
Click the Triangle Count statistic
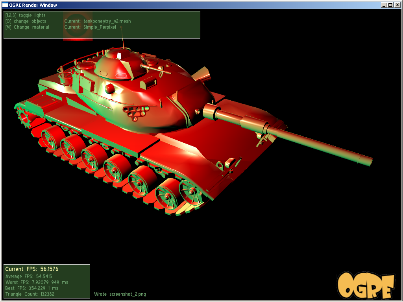tap(30, 294)
